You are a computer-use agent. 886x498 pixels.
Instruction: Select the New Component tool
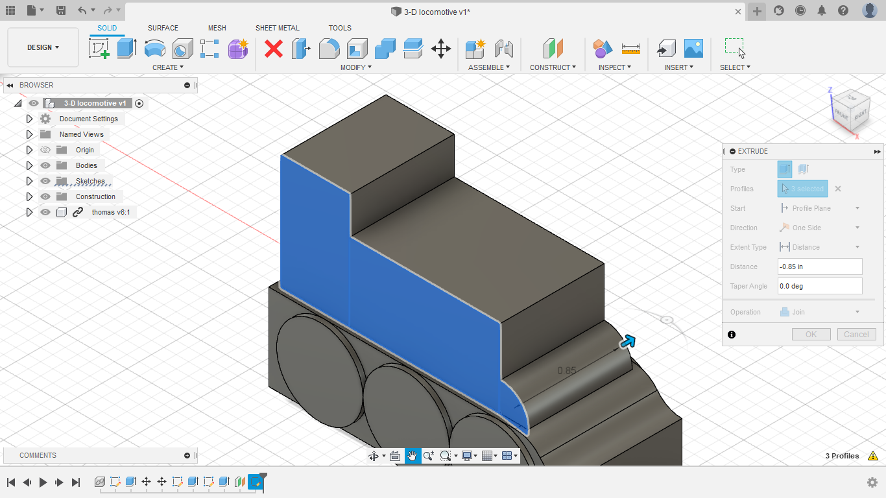coord(475,49)
